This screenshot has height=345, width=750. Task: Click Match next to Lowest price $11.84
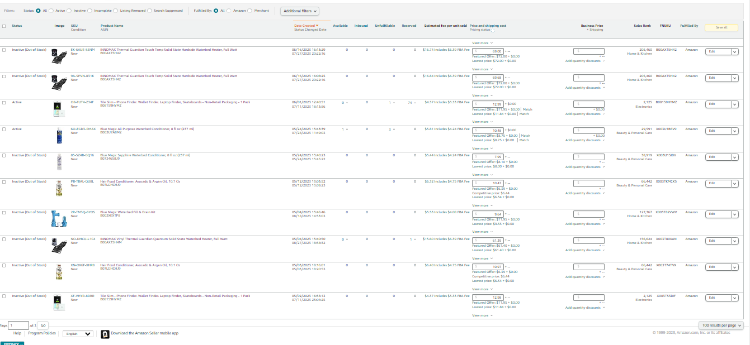click(523, 114)
